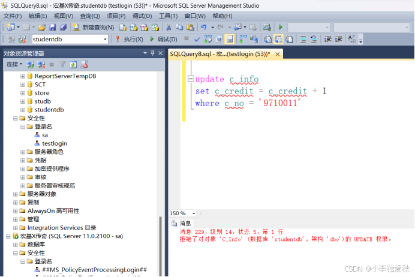Close the Object Explorer panel
Screen dimensions: 415x277
160,53
